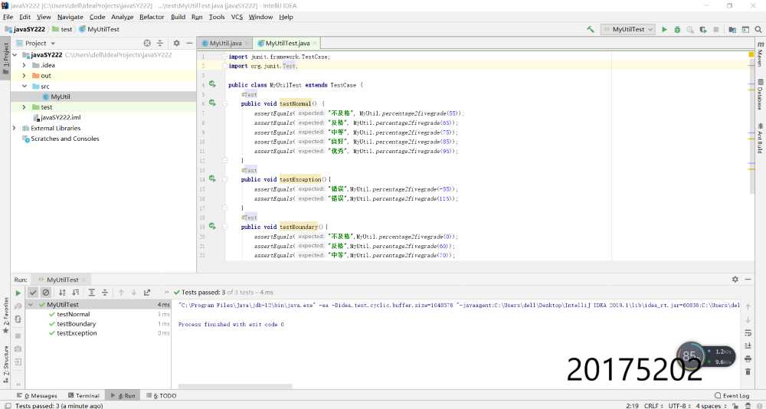Click run gutter icon beside testBoundary method

(x=212, y=226)
